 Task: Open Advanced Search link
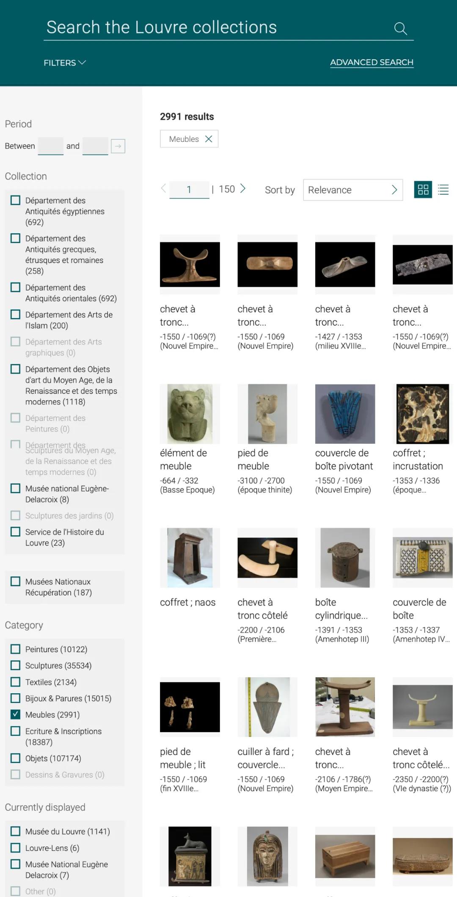click(x=372, y=62)
